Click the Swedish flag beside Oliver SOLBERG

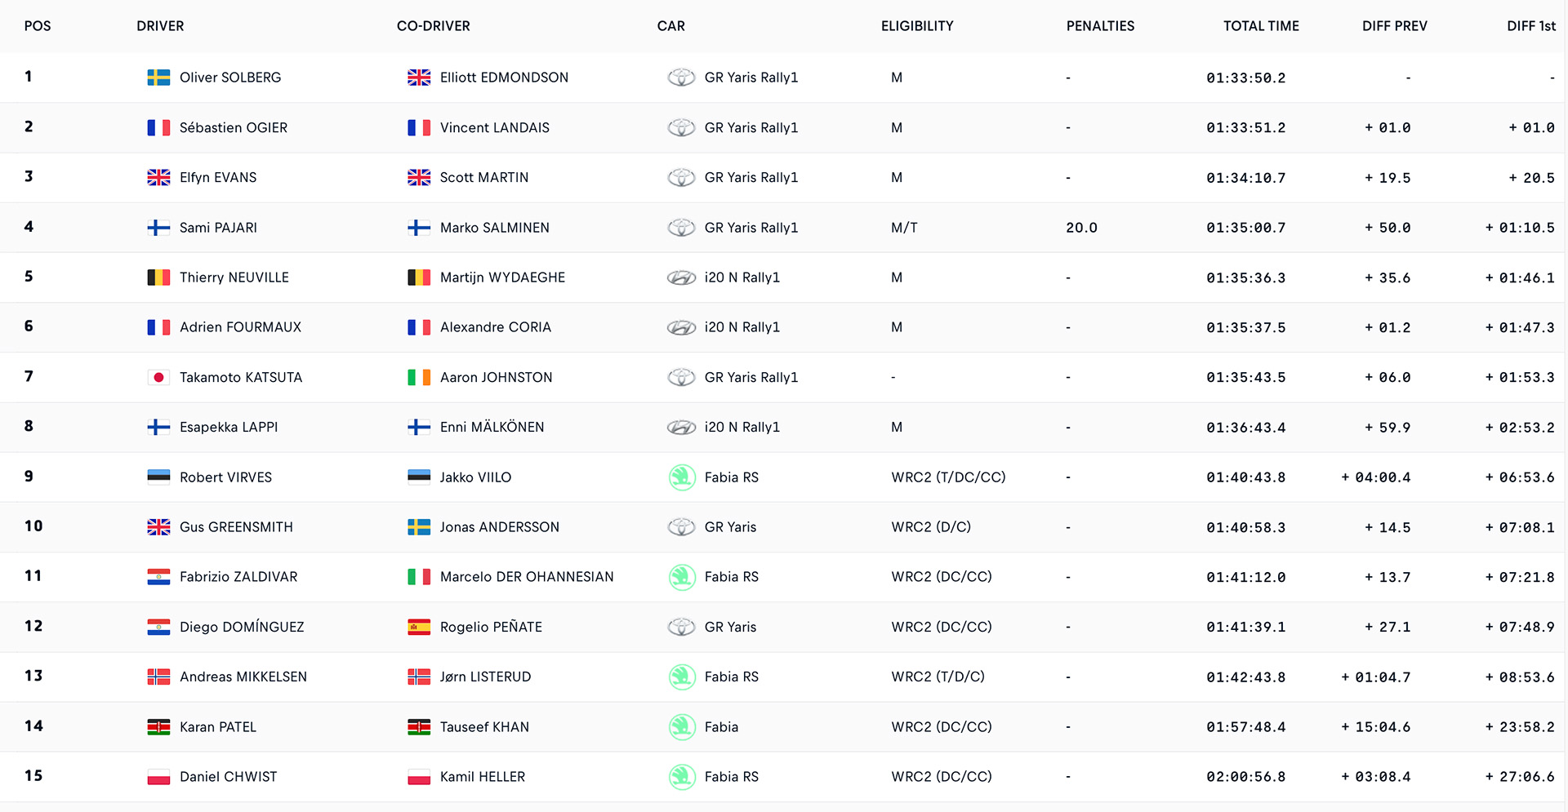tap(158, 78)
